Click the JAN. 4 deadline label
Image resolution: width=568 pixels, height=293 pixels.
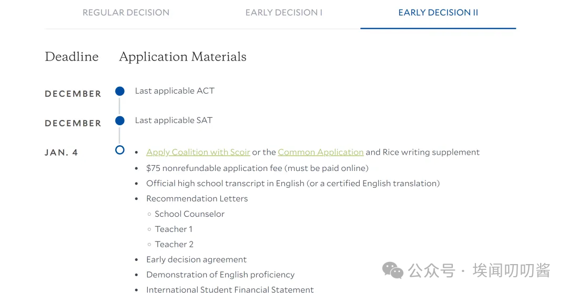click(62, 153)
